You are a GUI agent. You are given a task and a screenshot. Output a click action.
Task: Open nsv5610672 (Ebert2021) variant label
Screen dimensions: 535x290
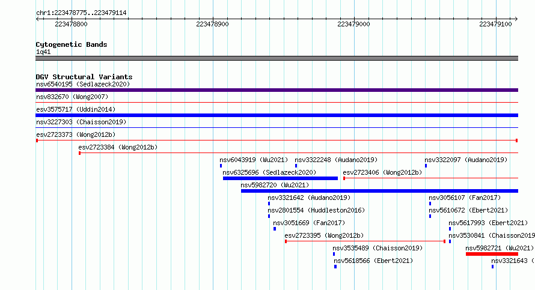click(468, 210)
